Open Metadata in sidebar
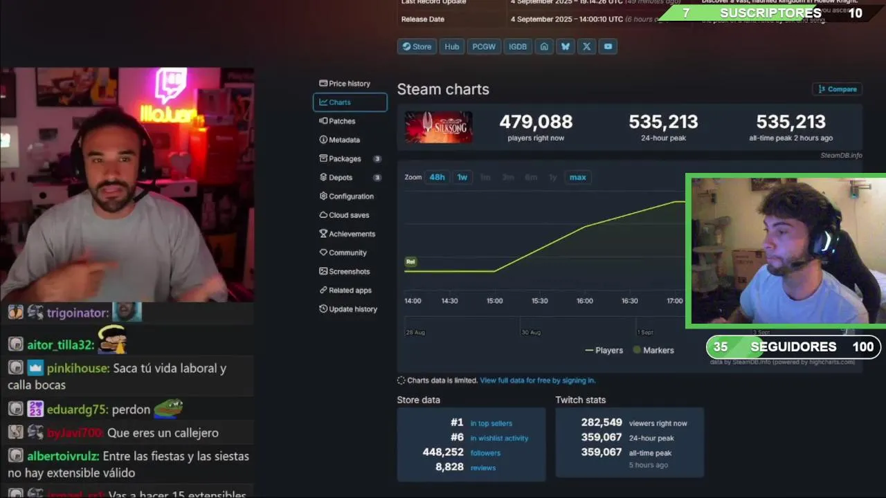Viewport: 886px width, 498px height. [x=339, y=140]
